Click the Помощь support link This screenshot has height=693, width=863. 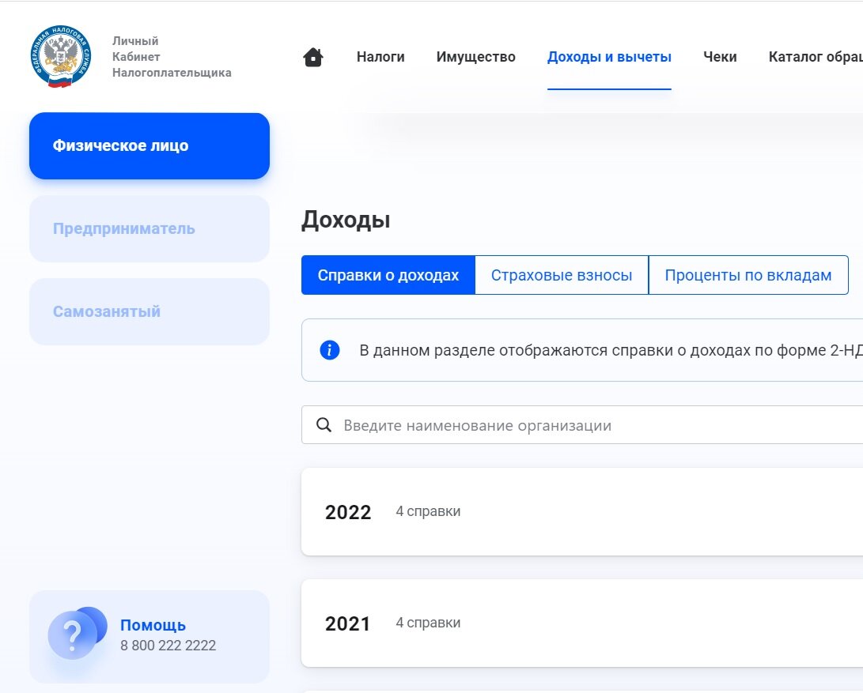coord(154,624)
